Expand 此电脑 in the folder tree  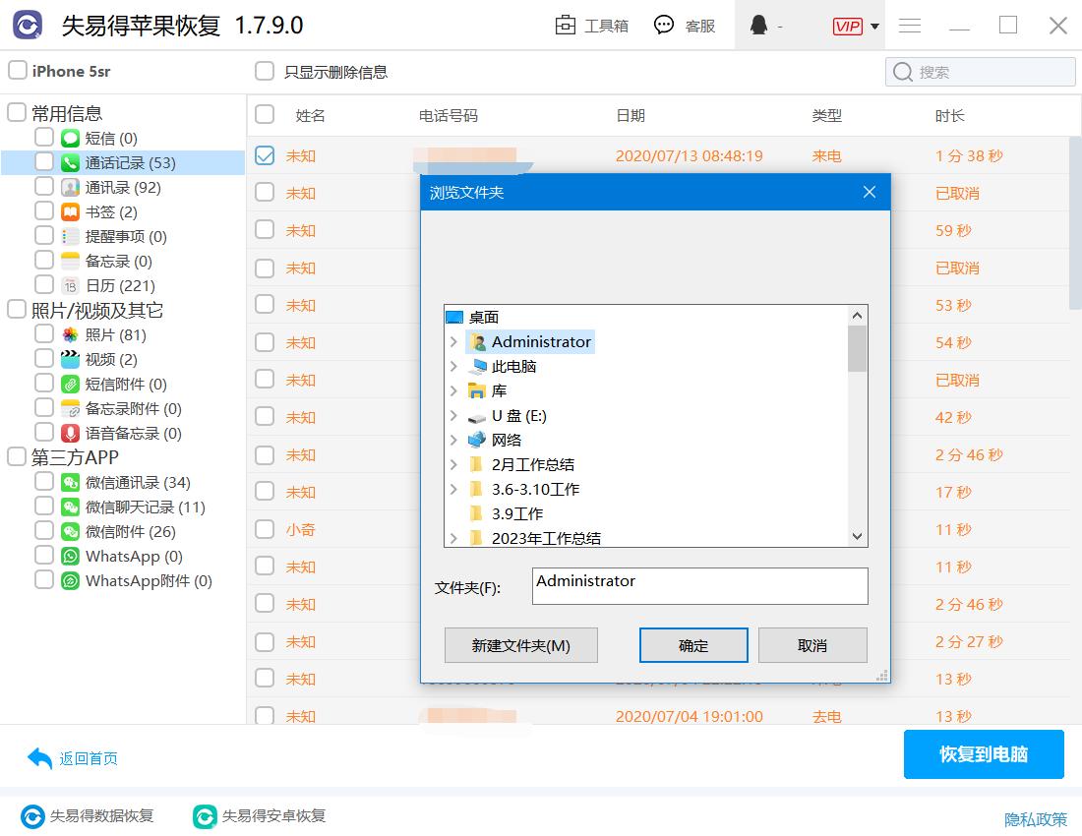(452, 366)
